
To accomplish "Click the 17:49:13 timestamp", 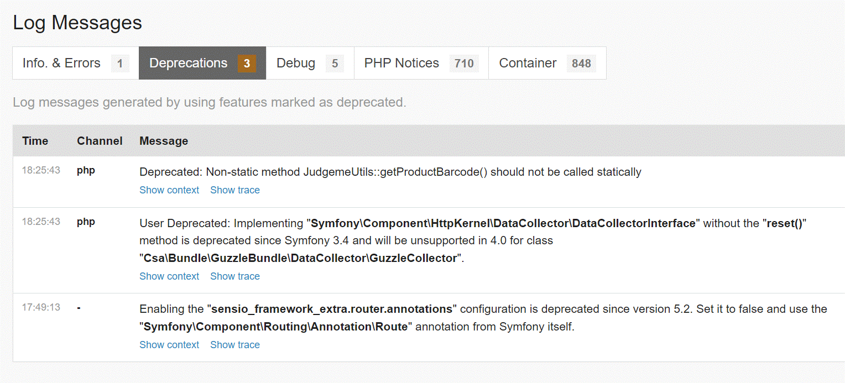I will [x=41, y=307].
